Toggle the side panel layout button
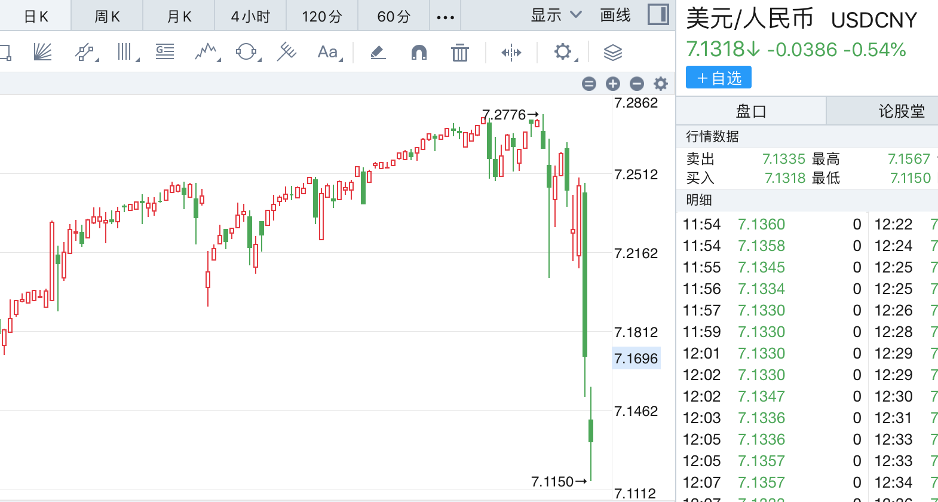Image resolution: width=938 pixels, height=502 pixels. [658, 15]
